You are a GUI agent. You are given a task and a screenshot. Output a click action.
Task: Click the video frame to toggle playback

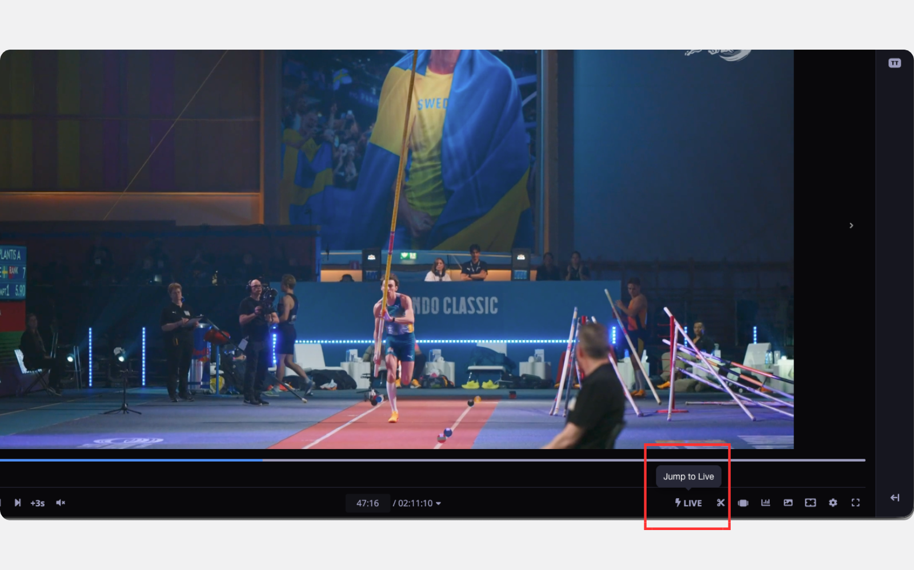click(396, 249)
